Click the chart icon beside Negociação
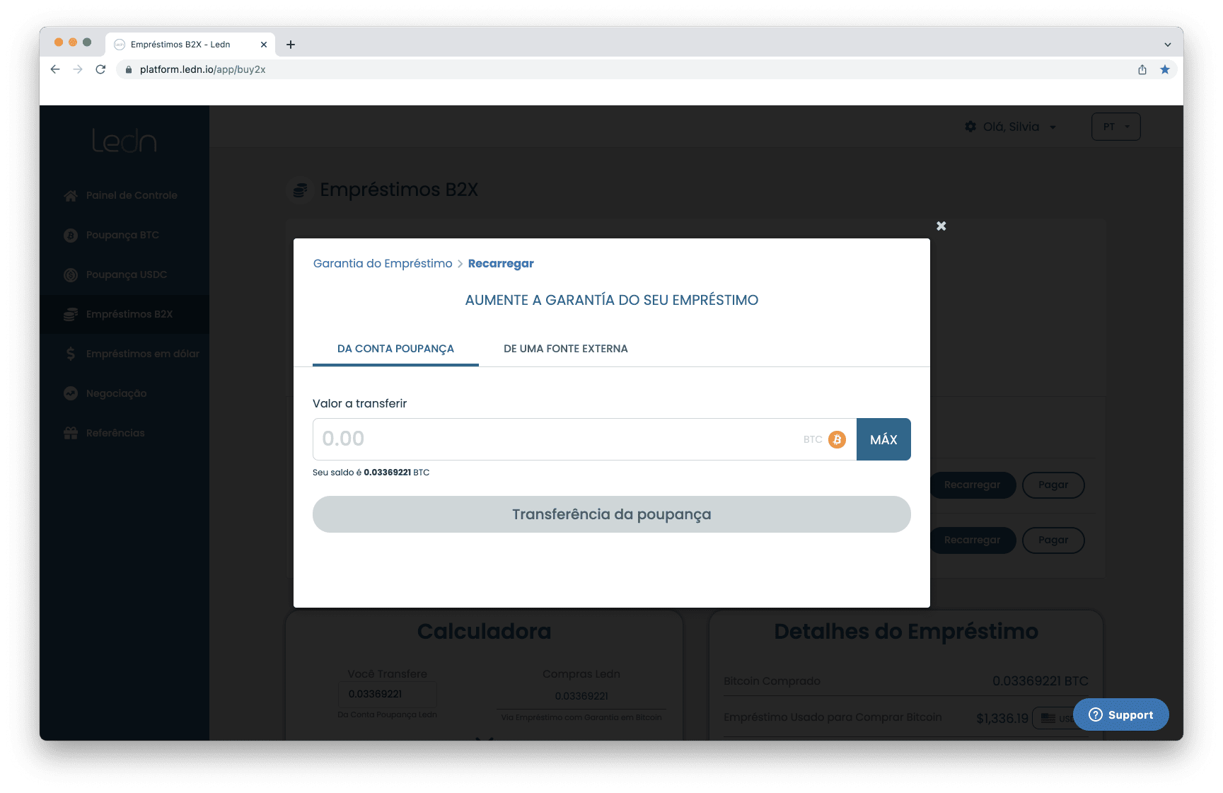 click(x=71, y=393)
